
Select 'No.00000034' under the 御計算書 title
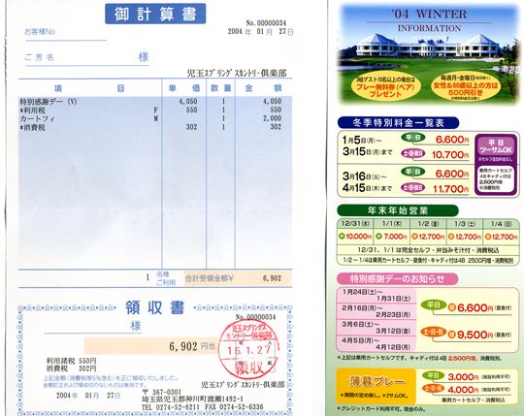(266, 23)
